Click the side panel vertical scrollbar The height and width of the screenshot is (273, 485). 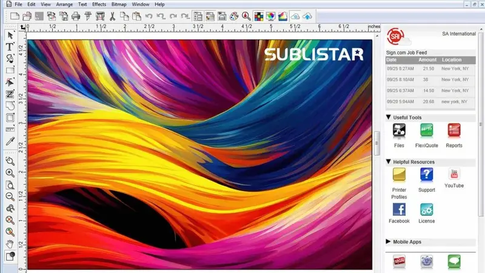coord(480,124)
